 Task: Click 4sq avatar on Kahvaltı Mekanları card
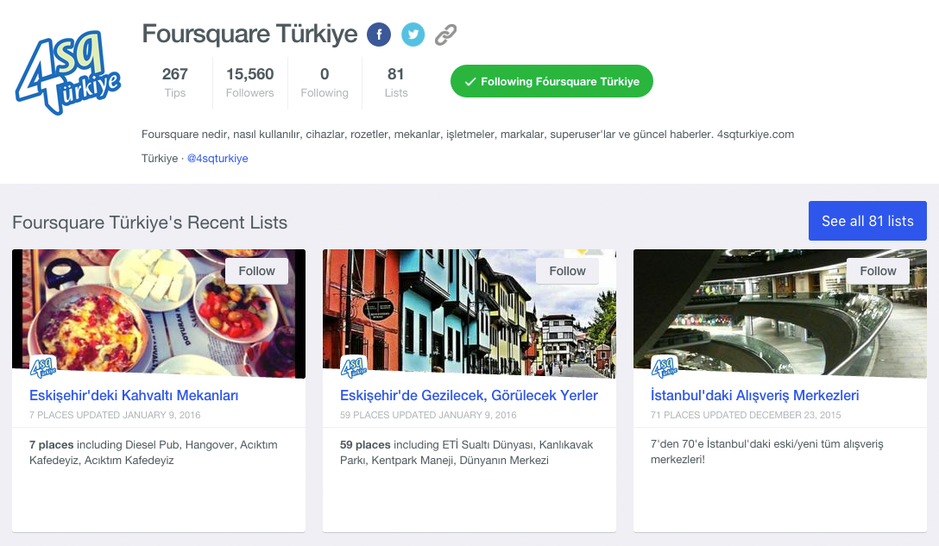coord(43,367)
